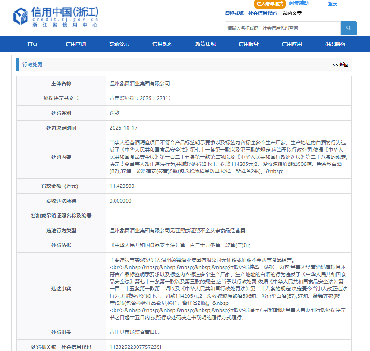Click the << 返回 back link
370x351 pixels.
[x=340, y=65]
